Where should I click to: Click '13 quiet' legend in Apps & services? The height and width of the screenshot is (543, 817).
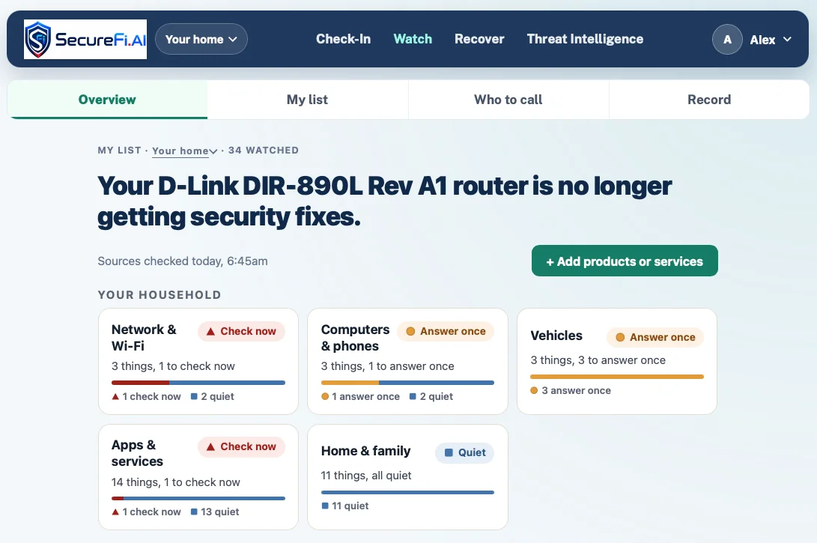pyautogui.click(x=215, y=512)
